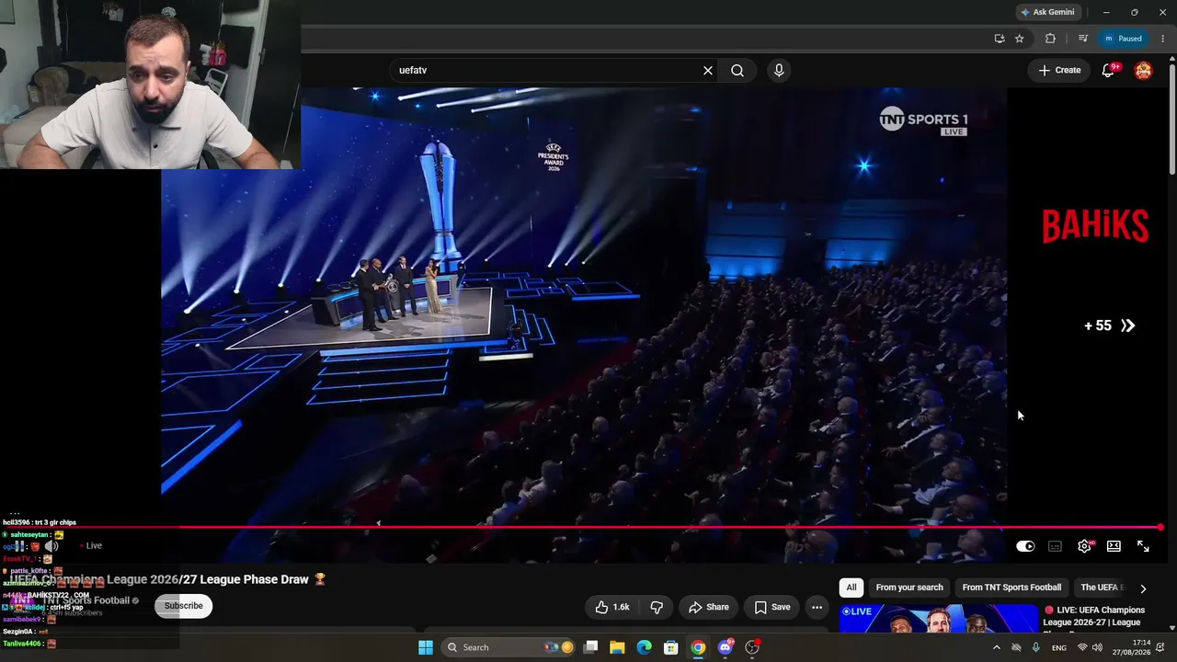
Task: Share the video
Action: pyautogui.click(x=709, y=607)
